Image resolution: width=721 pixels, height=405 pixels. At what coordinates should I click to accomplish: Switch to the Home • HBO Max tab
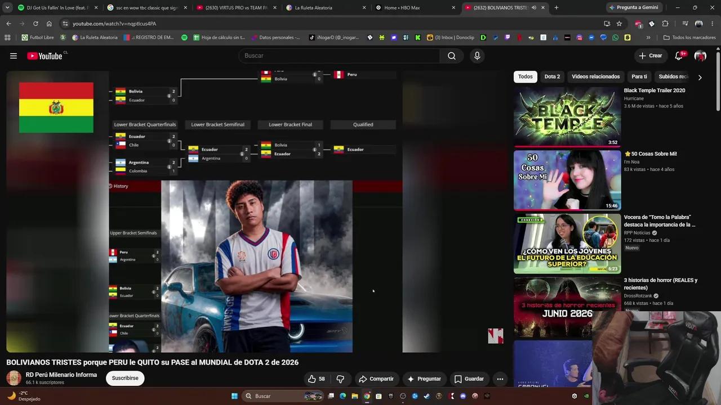415,8
